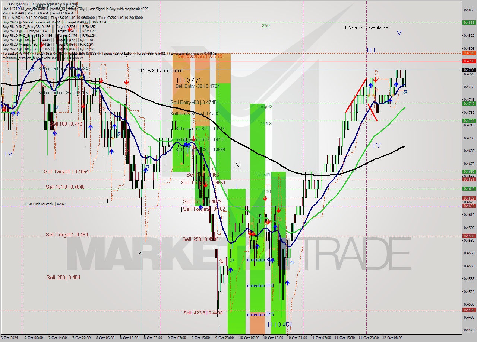Click the '9 Oct 07:00' time label
Image resolution: width=477 pixels, height=342 pixels.
pos(177,338)
